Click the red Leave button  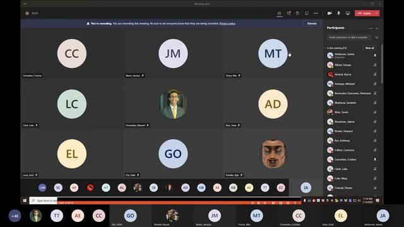364,13
